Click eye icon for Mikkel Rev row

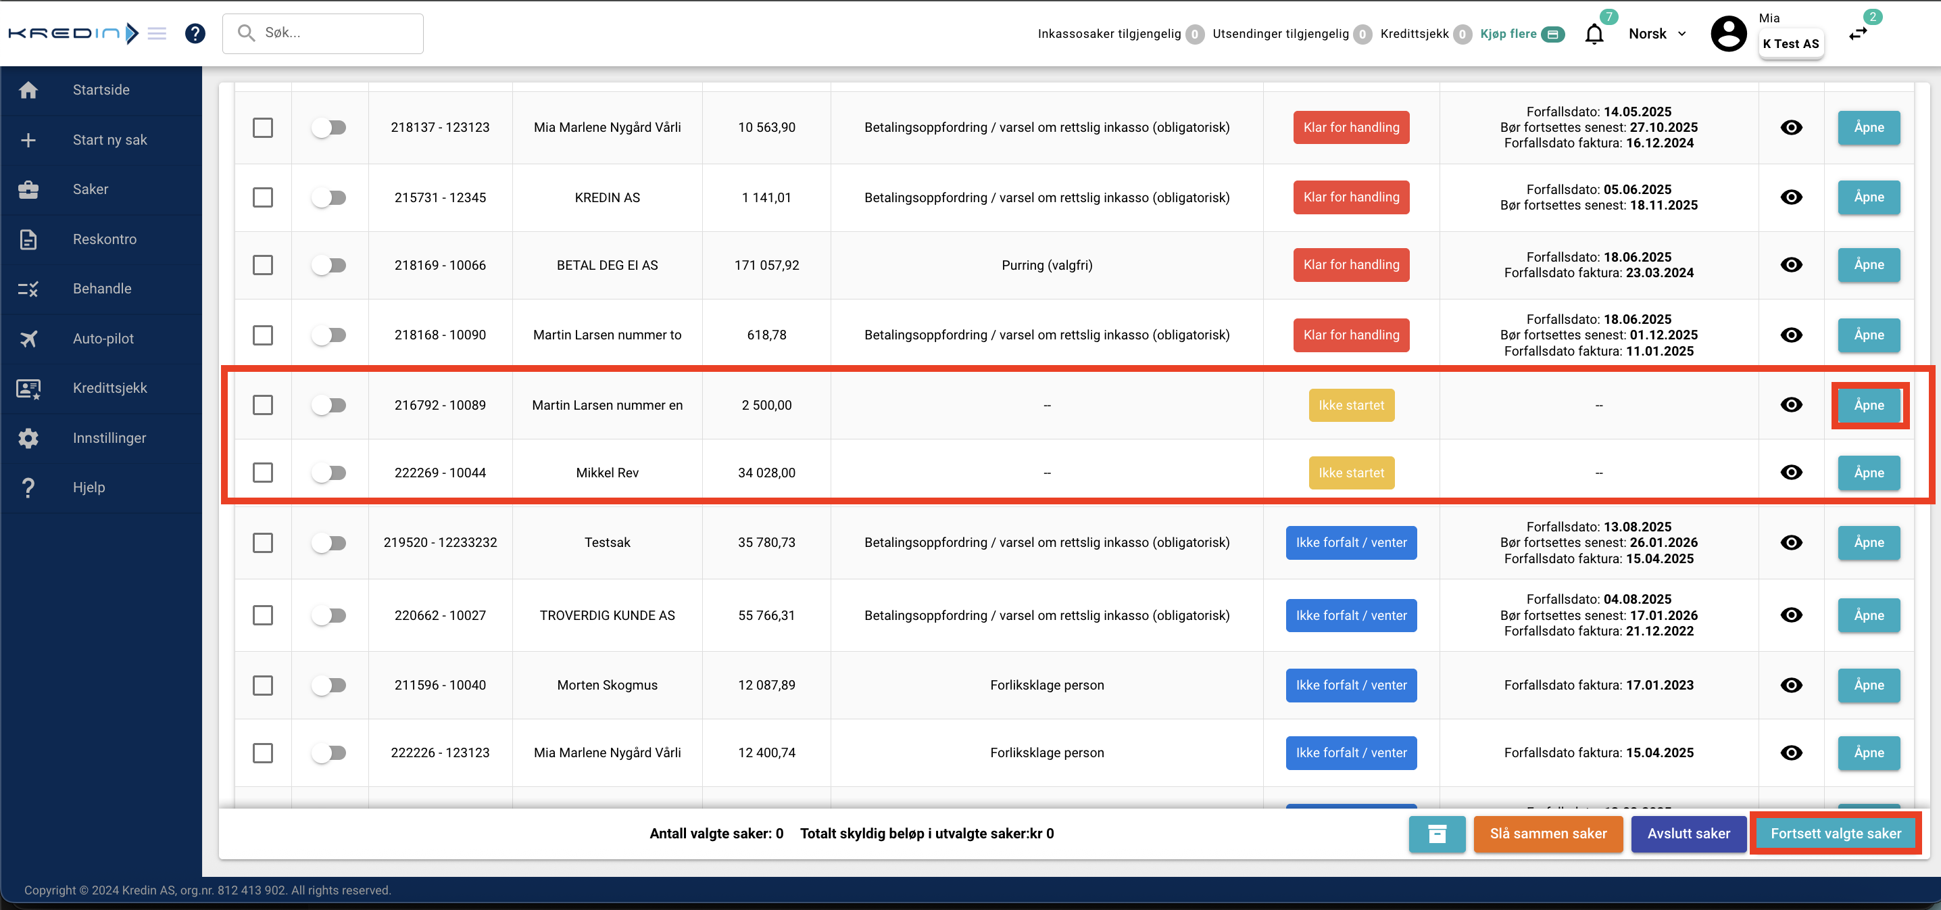[x=1791, y=472]
